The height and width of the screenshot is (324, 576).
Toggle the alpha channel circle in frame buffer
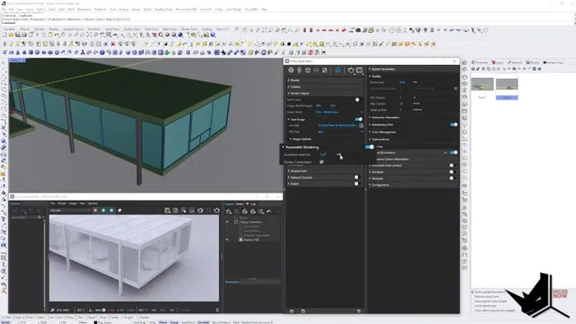[119, 211]
